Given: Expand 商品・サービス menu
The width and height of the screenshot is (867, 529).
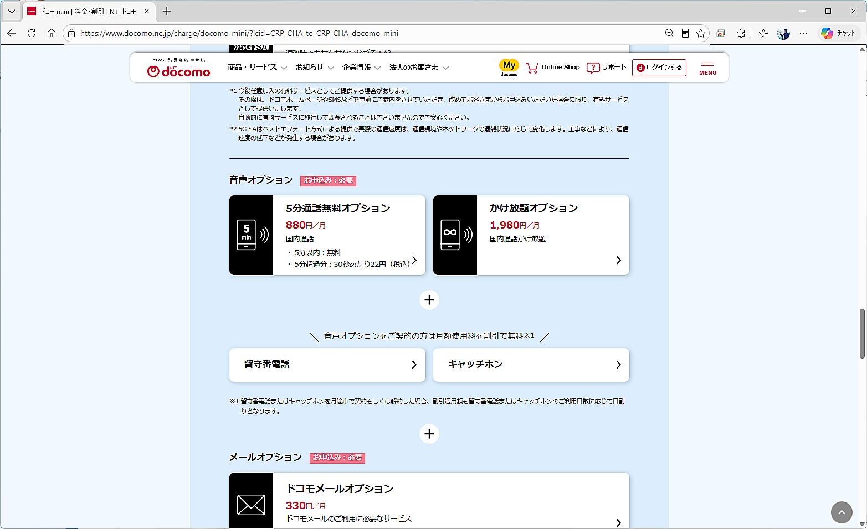Looking at the screenshot, I should [257, 68].
